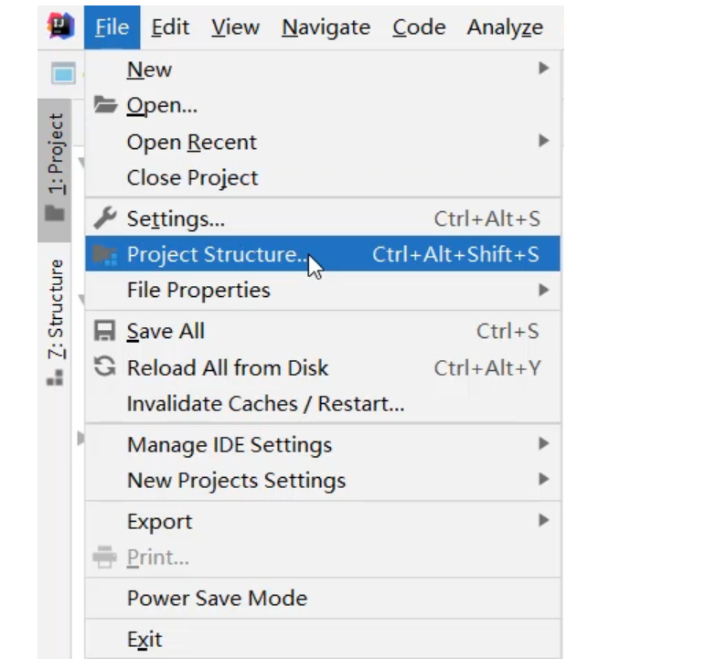
Task: Click the Reload All from Disk arrows icon
Action: point(106,368)
